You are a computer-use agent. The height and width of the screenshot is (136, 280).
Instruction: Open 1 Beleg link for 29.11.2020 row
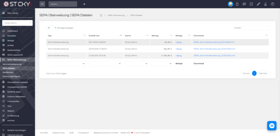click(x=179, y=42)
